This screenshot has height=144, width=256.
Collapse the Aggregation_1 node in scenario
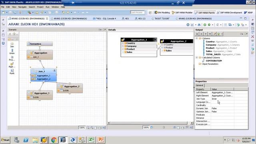[x=29, y=92]
